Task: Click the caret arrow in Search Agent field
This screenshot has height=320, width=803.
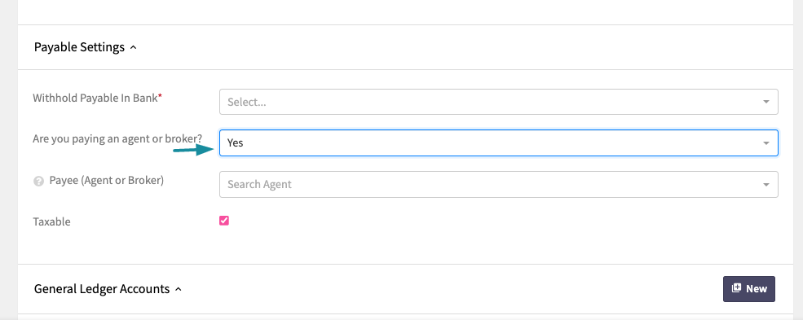Action: 766,185
